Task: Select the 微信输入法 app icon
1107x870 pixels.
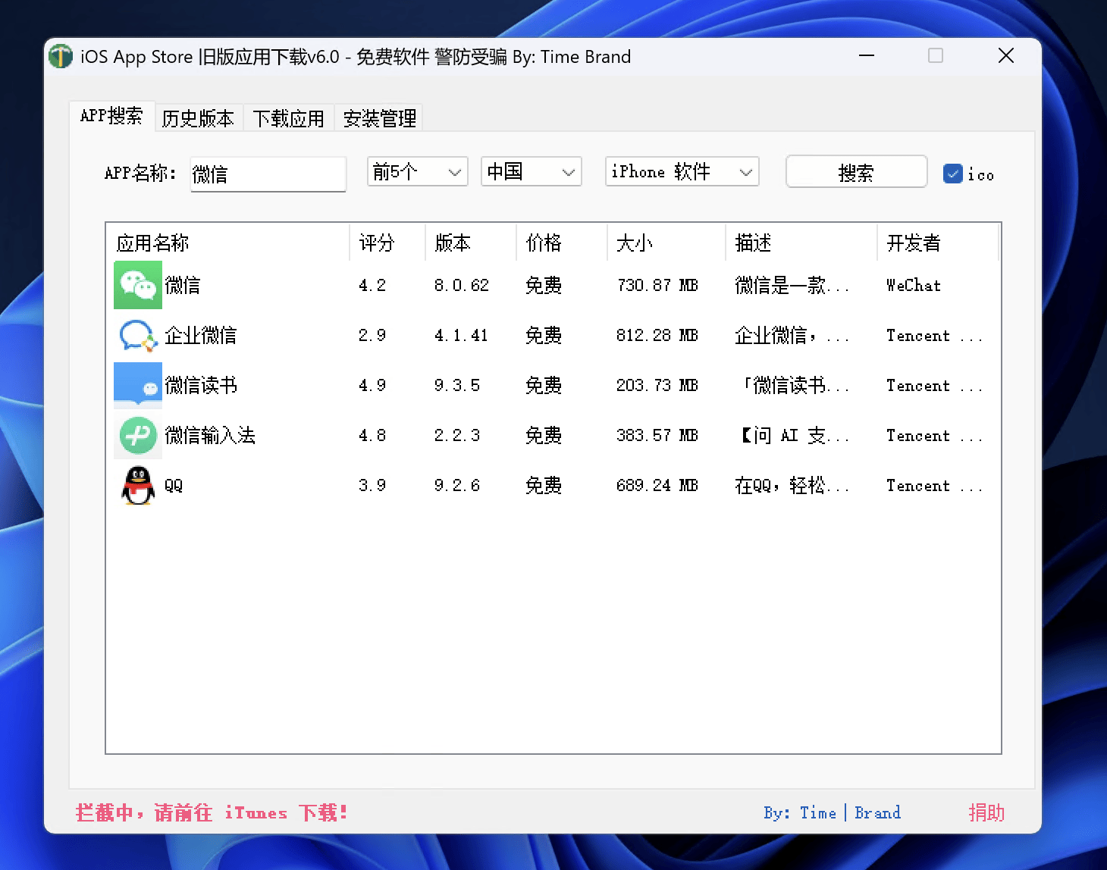Action: pos(137,435)
